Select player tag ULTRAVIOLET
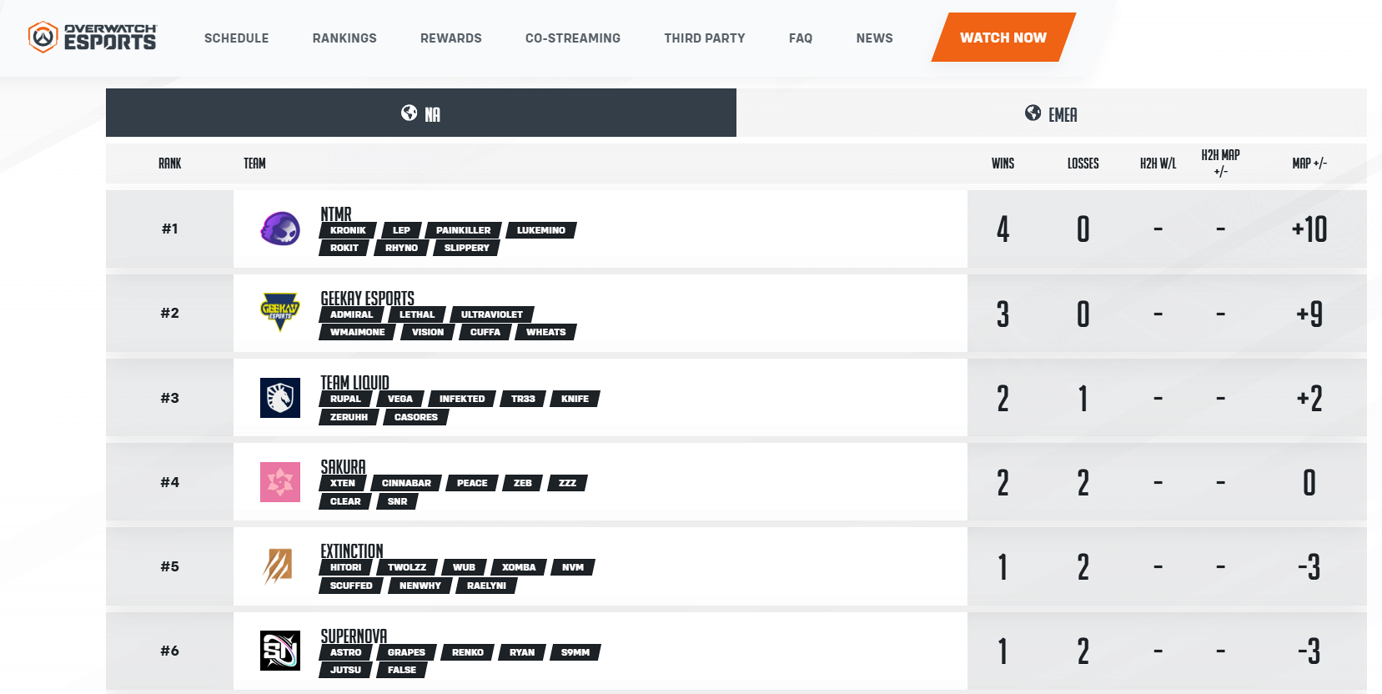 point(492,314)
